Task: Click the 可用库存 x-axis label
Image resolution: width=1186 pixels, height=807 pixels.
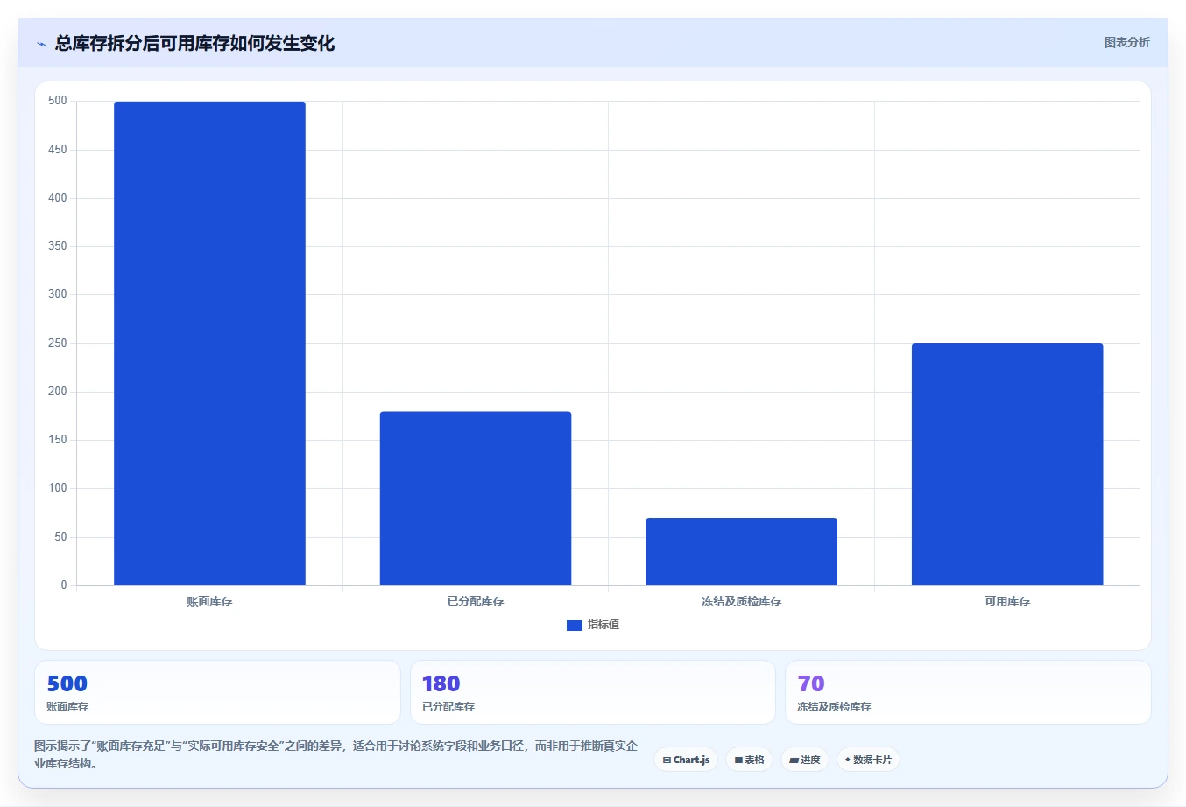Action: tap(1007, 602)
